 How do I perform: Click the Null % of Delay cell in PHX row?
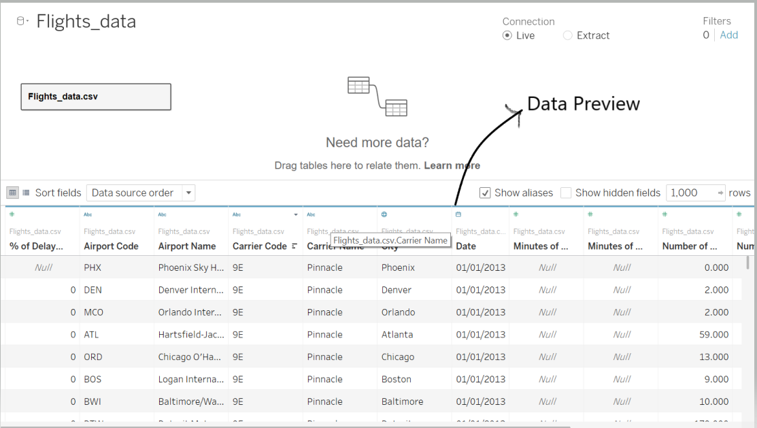coord(44,267)
